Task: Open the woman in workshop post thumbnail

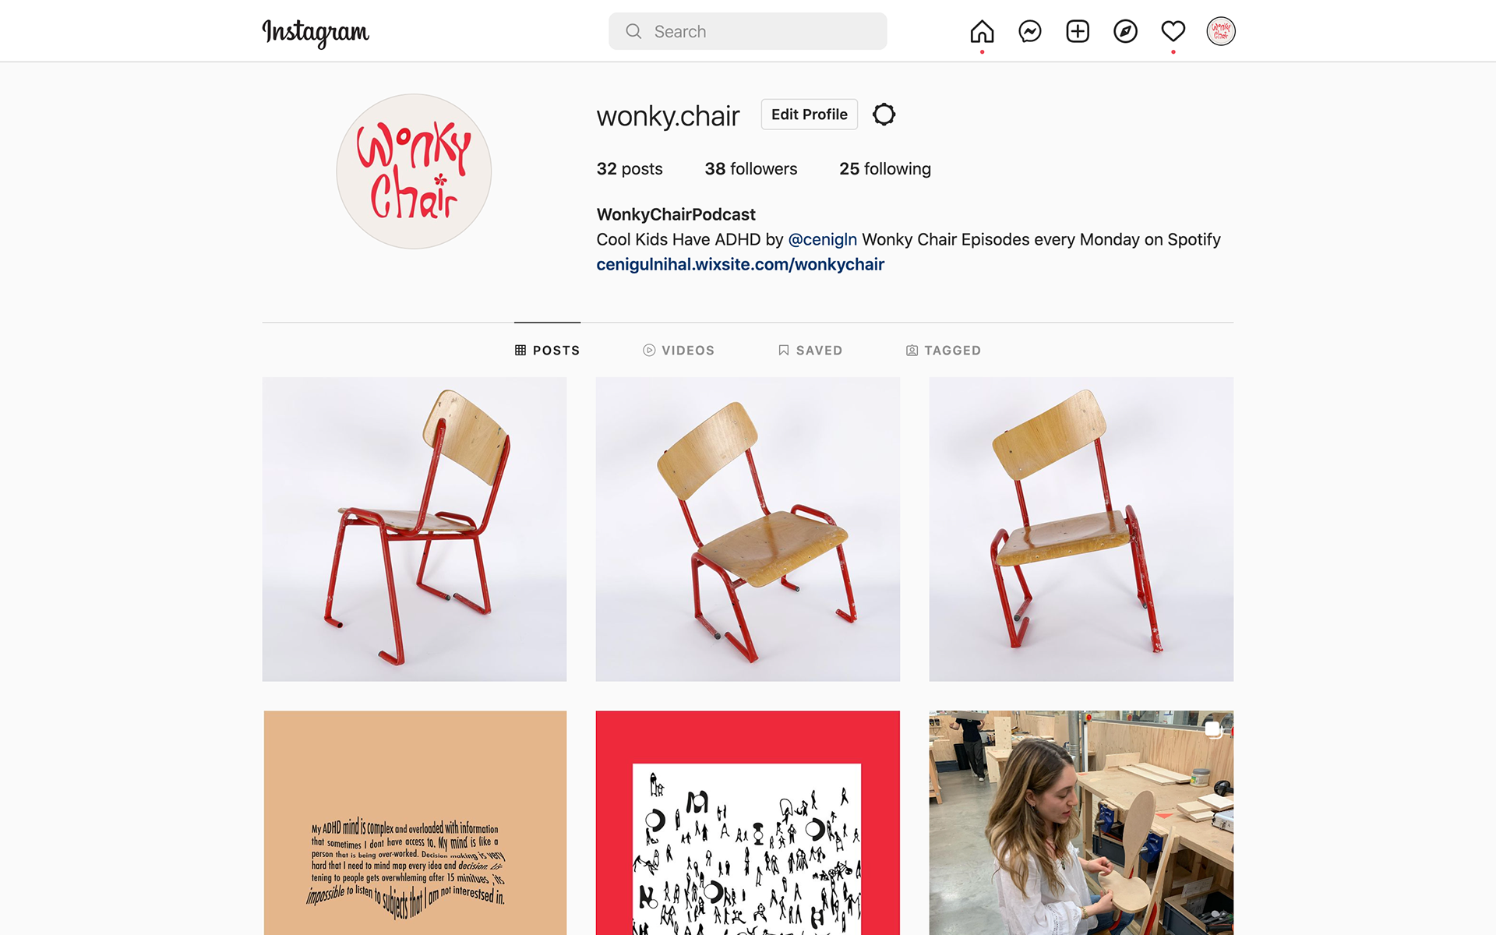Action: pos(1081,823)
